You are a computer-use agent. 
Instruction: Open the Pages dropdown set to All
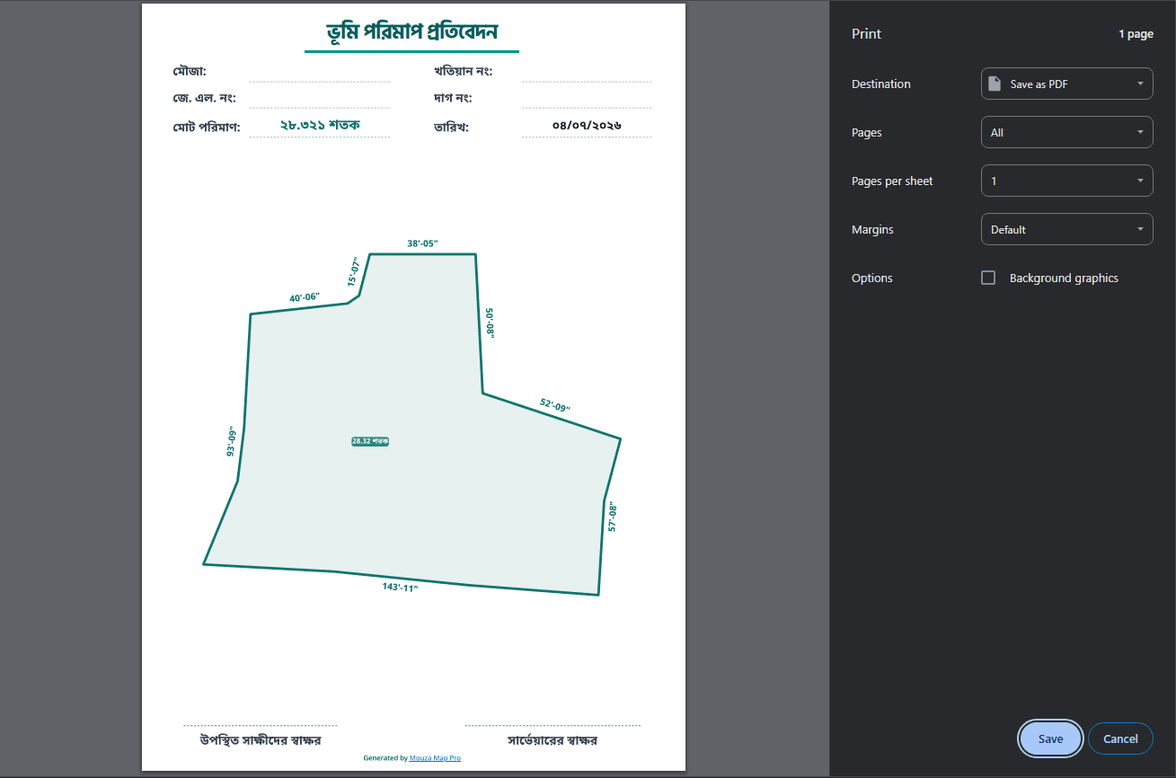click(1066, 132)
